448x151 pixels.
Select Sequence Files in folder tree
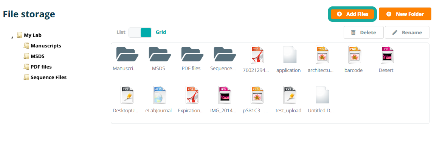[48, 78]
